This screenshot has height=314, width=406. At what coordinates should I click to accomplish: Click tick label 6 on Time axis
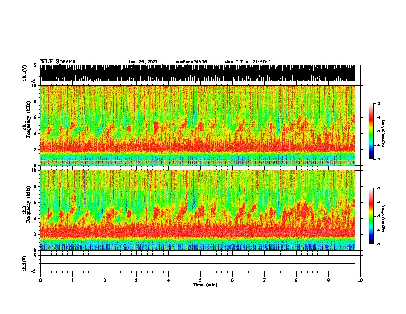click(233, 280)
